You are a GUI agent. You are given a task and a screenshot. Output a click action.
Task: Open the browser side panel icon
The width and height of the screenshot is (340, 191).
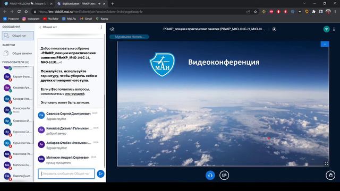point(321,12)
